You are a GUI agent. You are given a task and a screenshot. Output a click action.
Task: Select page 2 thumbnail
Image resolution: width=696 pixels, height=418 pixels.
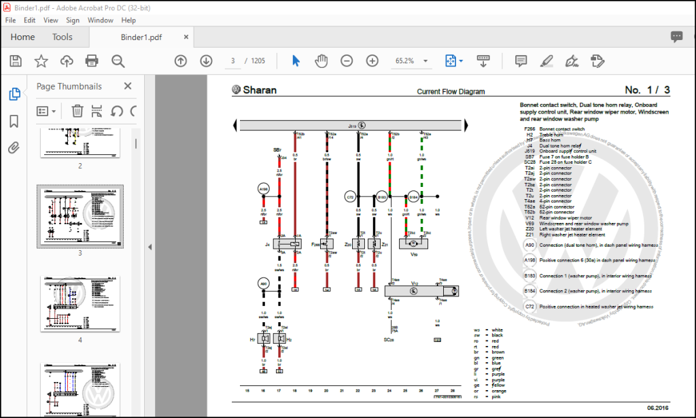point(80,143)
